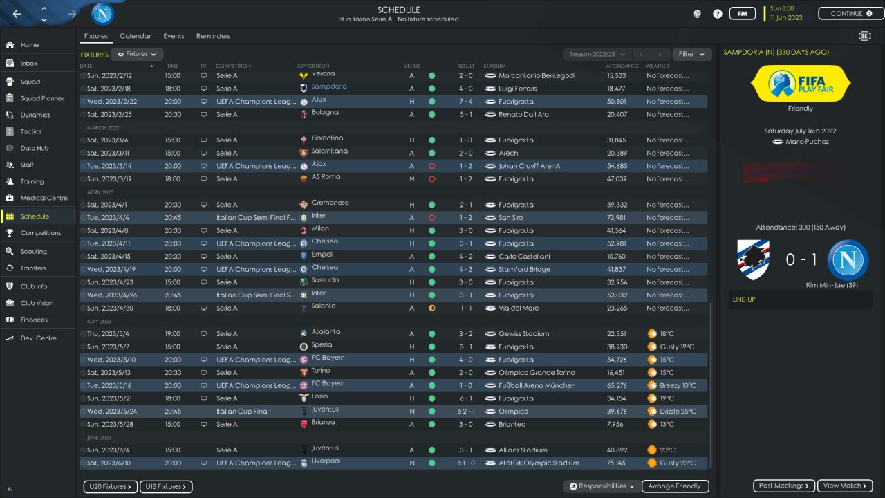Click the Milan club badge

coord(304,230)
